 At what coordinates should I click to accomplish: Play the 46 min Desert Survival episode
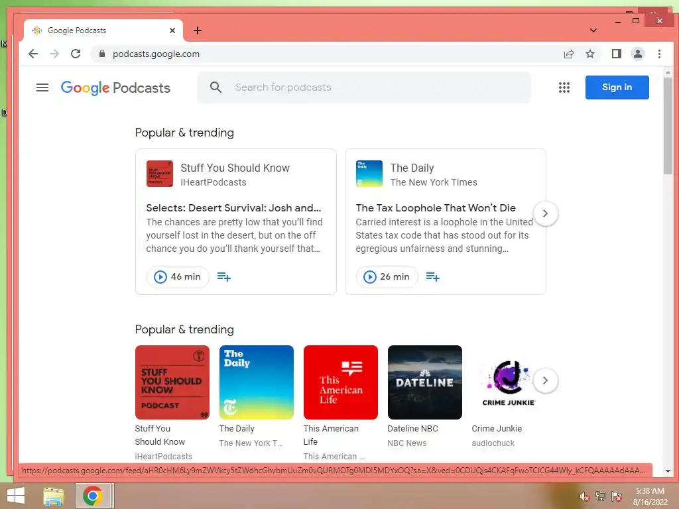[x=178, y=276]
